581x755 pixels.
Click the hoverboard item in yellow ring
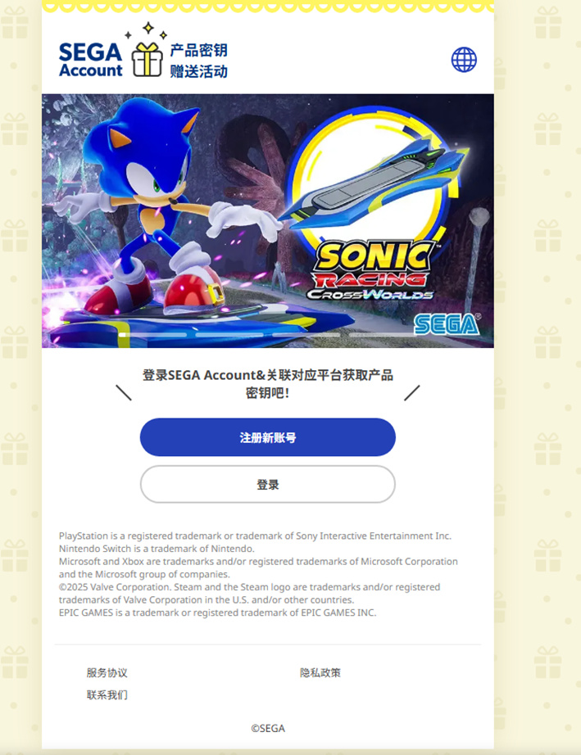[x=372, y=183]
